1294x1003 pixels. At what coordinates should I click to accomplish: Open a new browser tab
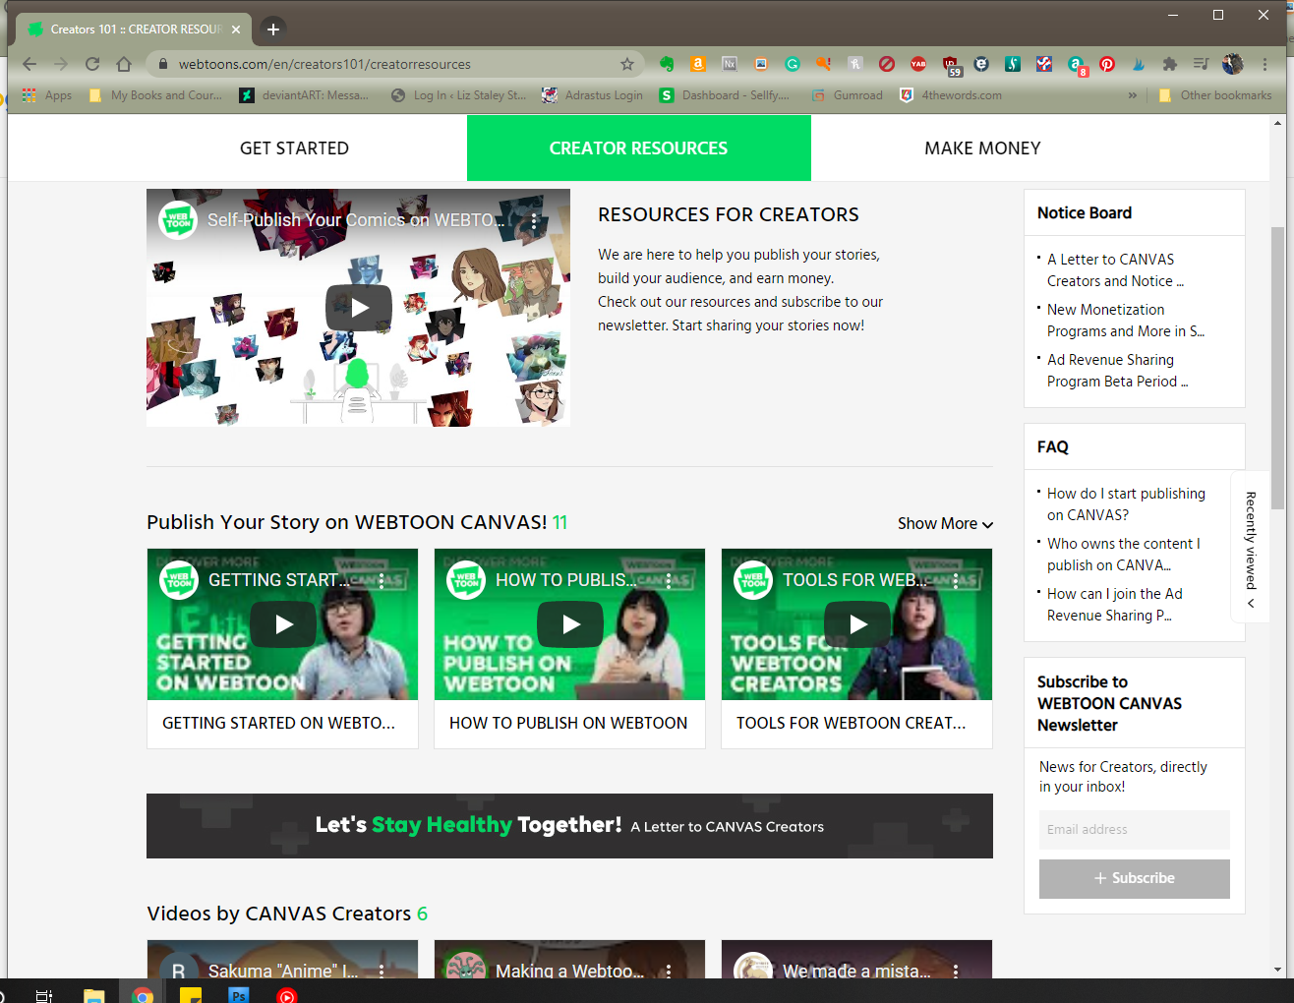coord(273,29)
